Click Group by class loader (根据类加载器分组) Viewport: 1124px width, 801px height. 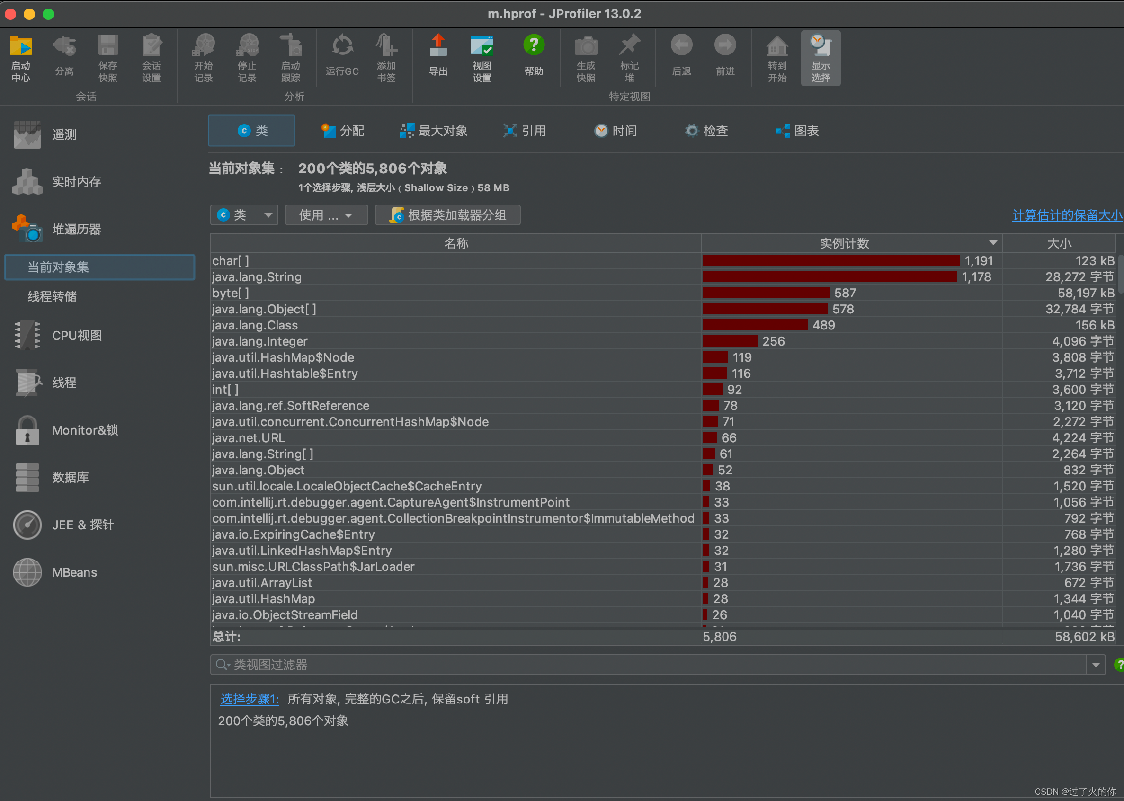point(448,215)
